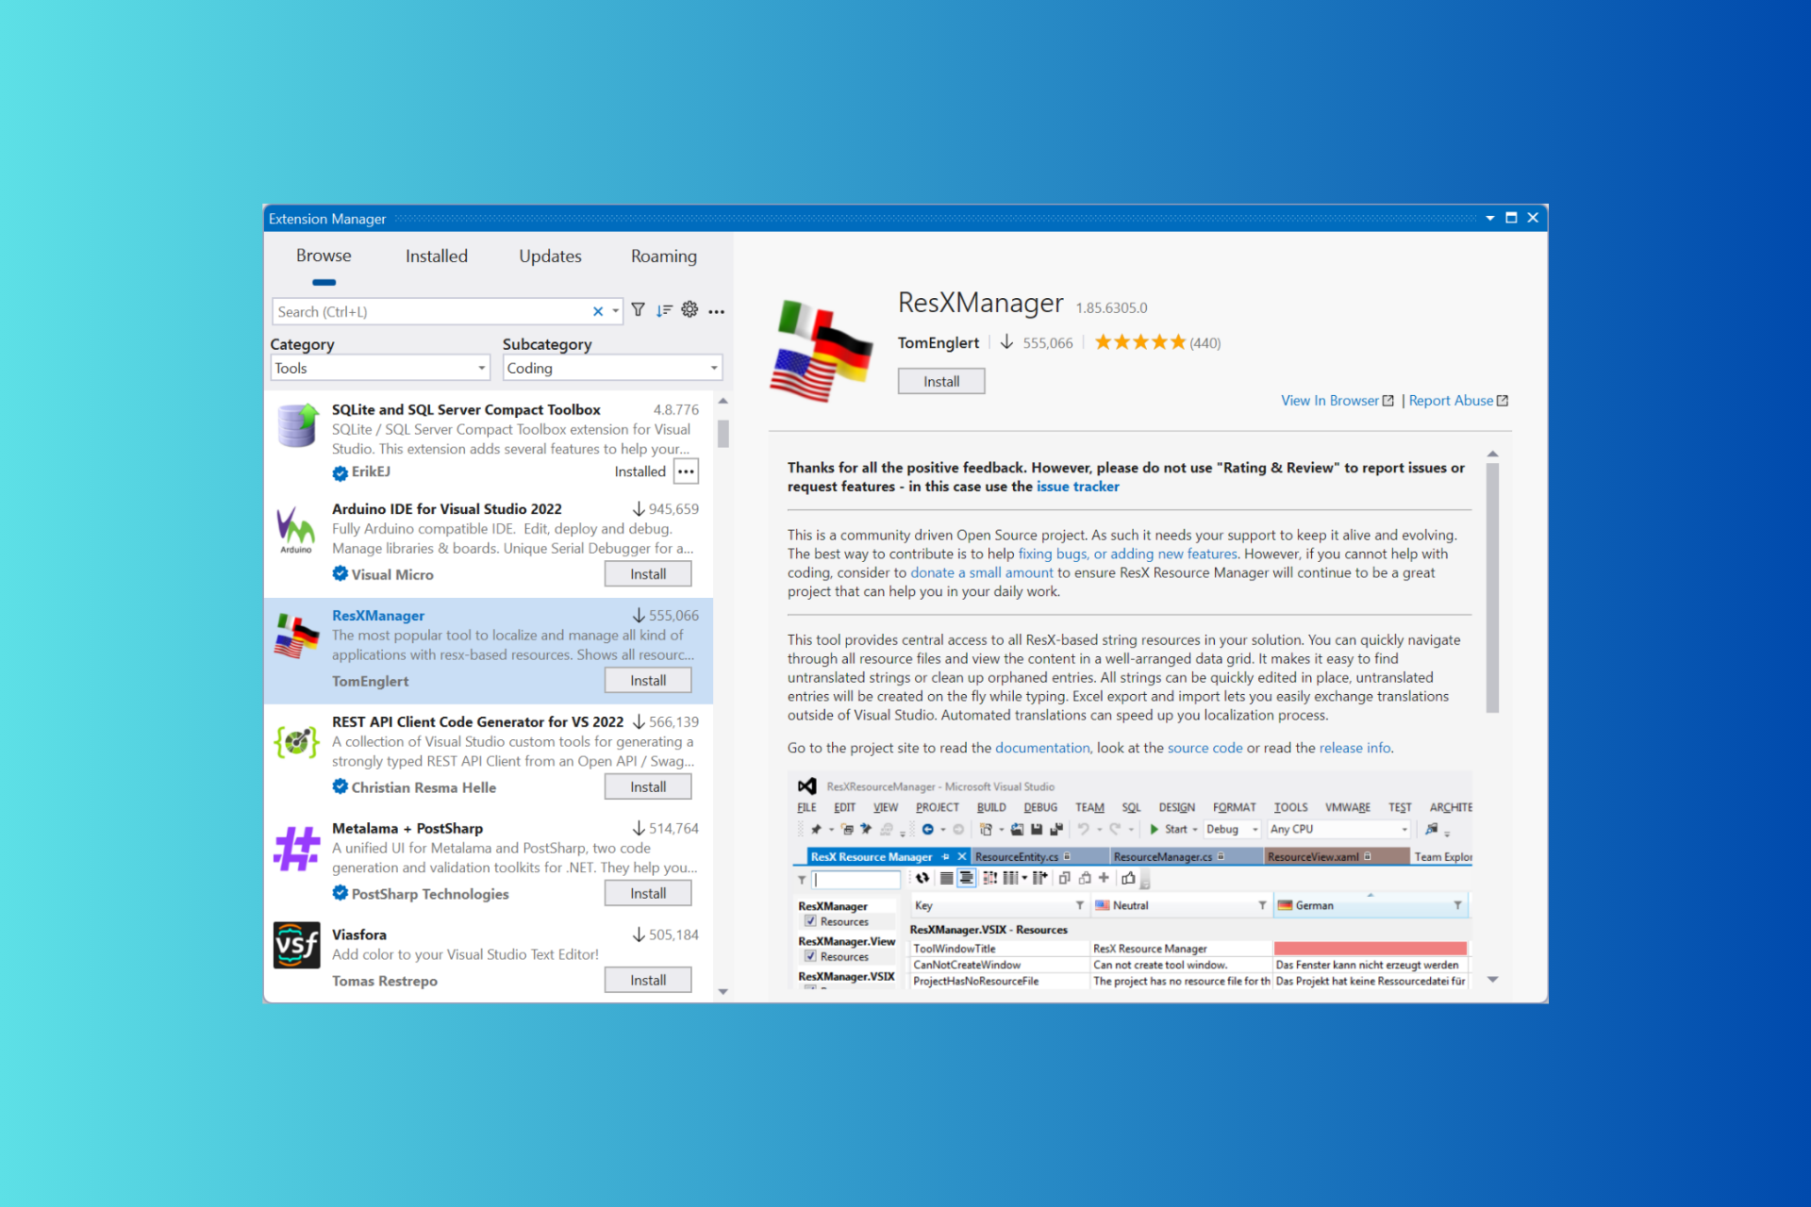Switch to the Updates tab
1811x1207 pixels.
[x=550, y=256]
